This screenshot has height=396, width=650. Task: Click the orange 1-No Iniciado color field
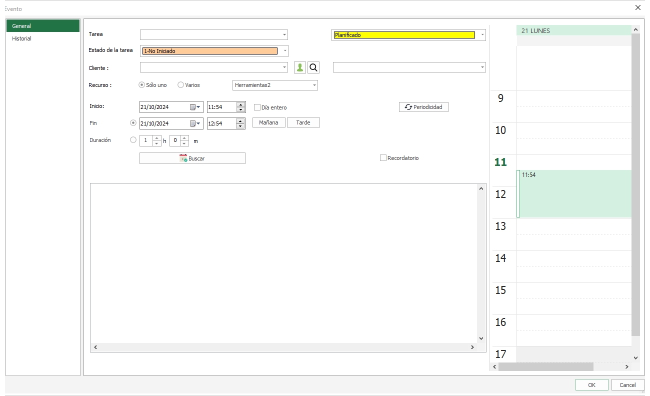(x=210, y=51)
